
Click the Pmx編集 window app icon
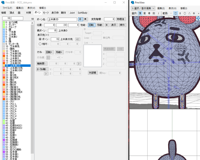3,2
